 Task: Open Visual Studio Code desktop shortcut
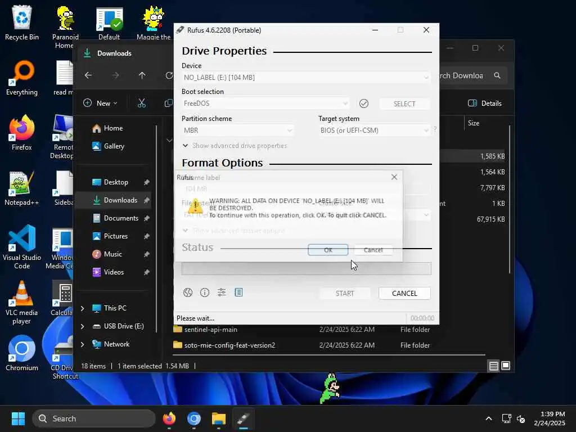[22, 247]
